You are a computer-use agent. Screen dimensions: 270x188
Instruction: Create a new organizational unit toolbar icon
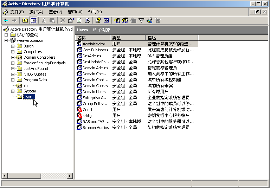coord(133,20)
